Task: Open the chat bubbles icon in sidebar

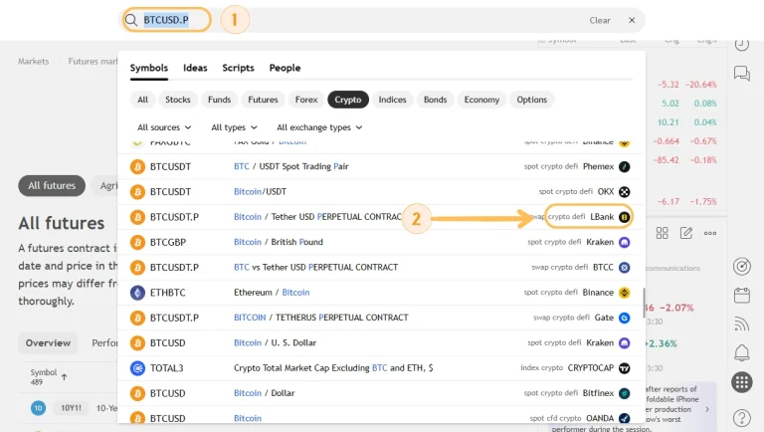Action: pos(741,74)
